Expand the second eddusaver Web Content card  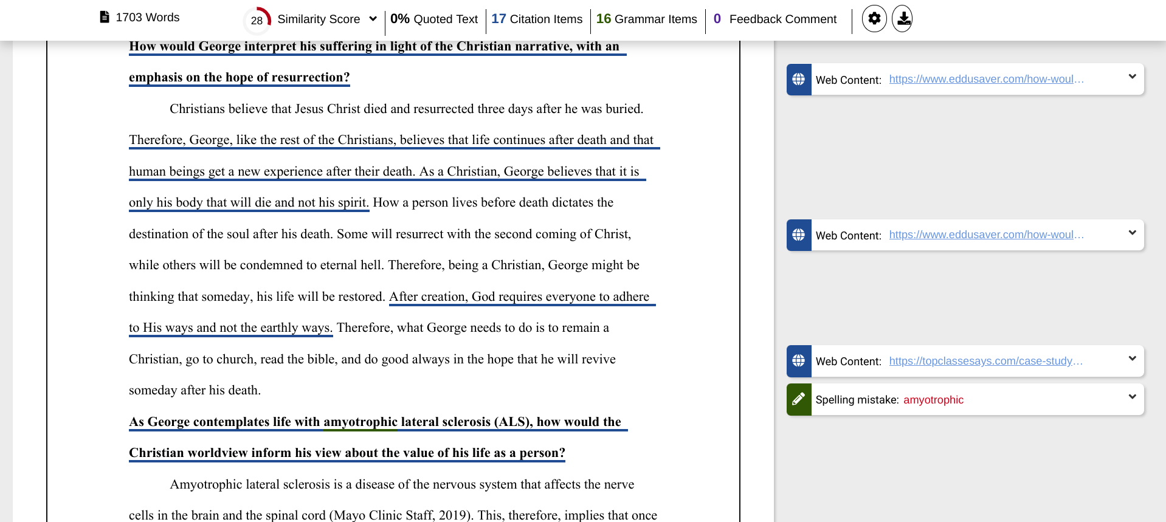click(1132, 232)
